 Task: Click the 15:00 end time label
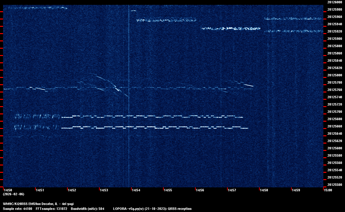328,190
